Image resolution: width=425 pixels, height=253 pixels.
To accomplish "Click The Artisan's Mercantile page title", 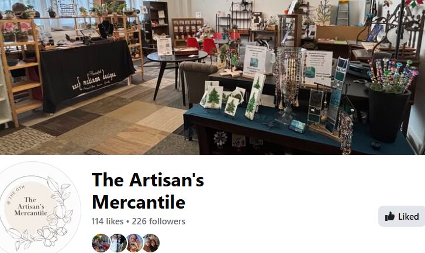I will 148,190.
